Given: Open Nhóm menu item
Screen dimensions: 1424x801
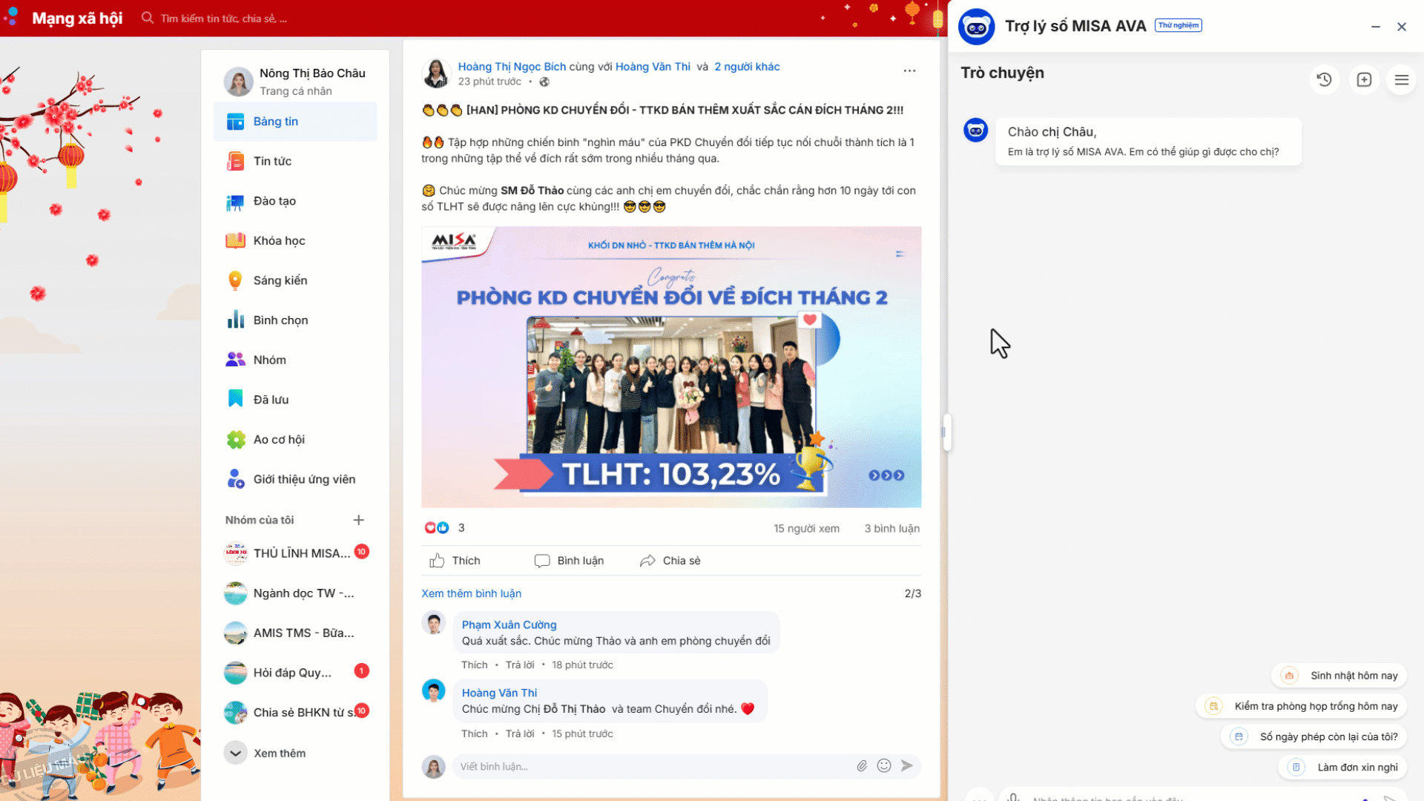Looking at the screenshot, I should click(295, 360).
